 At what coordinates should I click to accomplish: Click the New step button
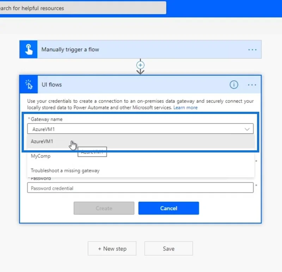pyautogui.click(x=112, y=249)
